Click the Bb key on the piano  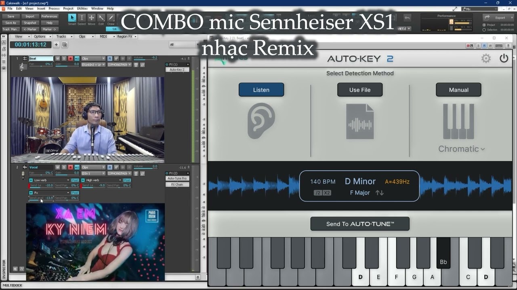coord(443,253)
